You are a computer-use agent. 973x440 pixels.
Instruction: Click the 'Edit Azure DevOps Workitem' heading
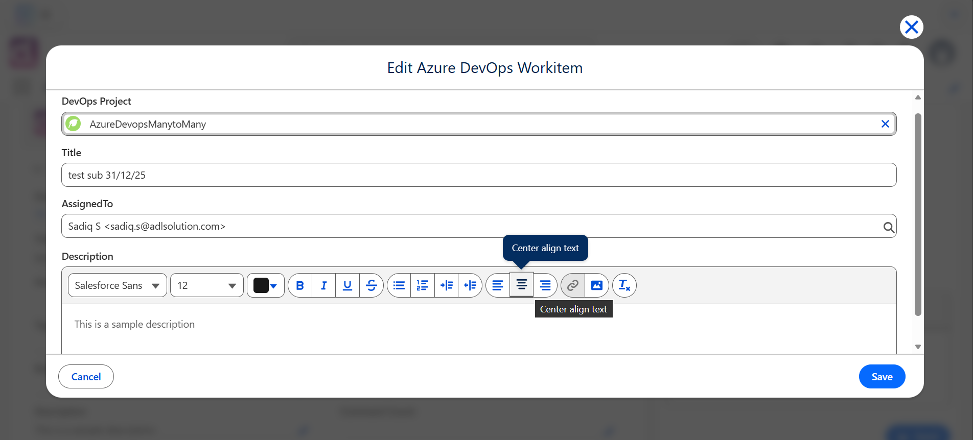[485, 68]
